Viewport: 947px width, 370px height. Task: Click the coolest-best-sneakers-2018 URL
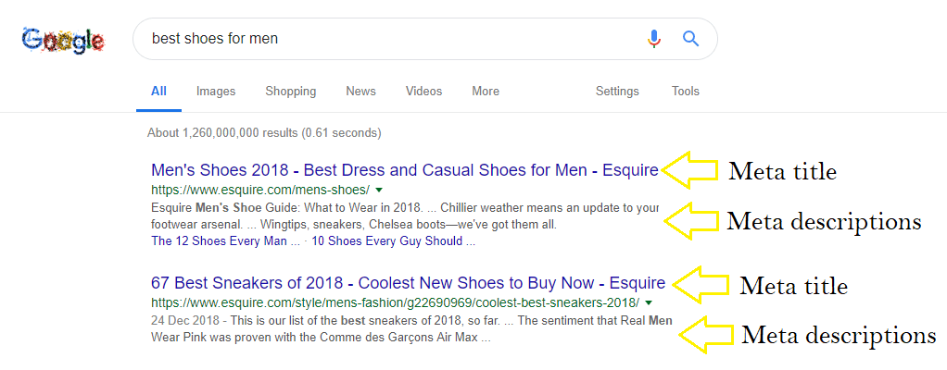point(395,302)
